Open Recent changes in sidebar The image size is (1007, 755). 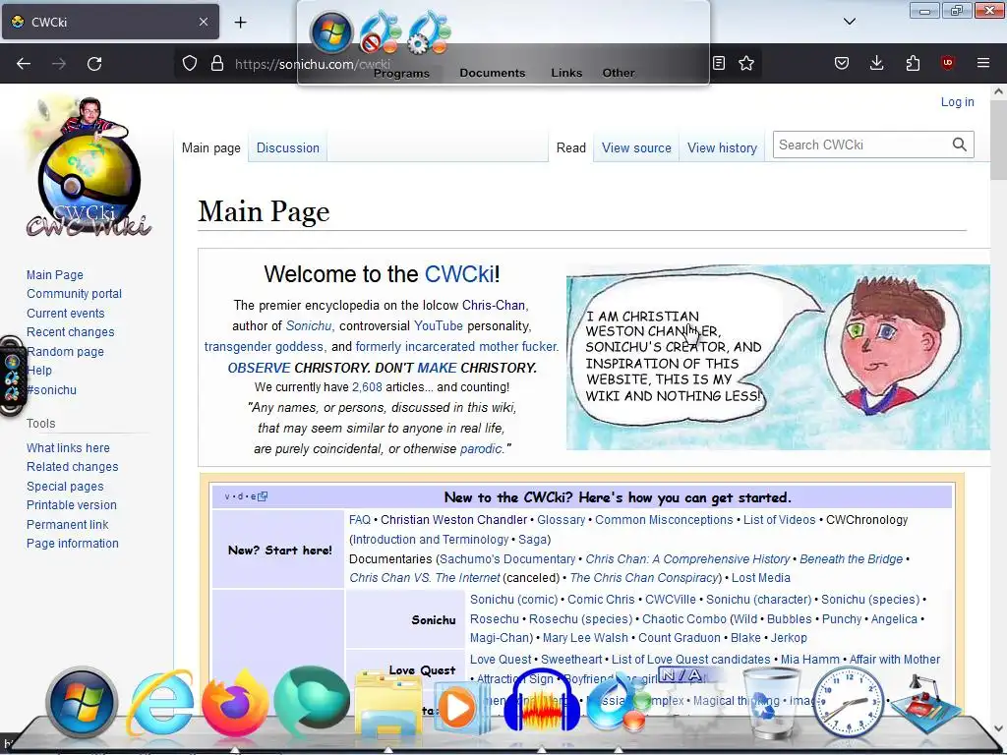[71, 332]
